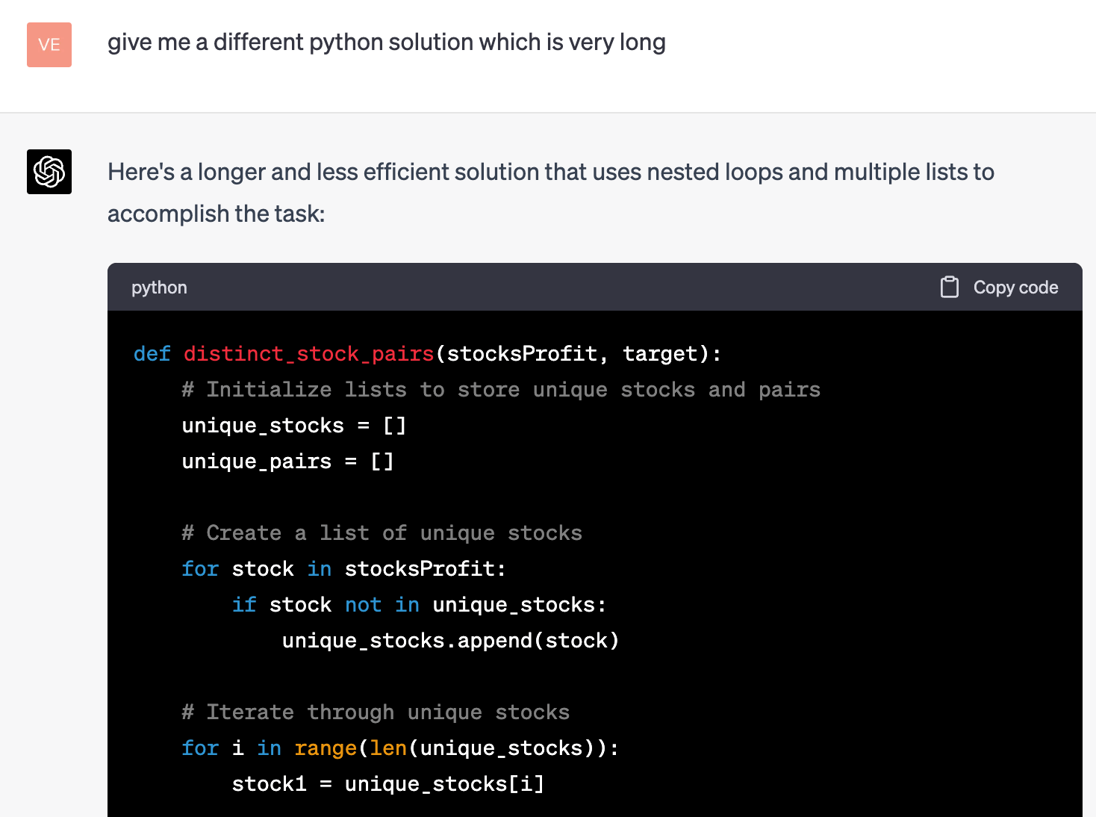Click the VE user avatar
The width and height of the screenshot is (1096, 817).
pyautogui.click(x=49, y=45)
